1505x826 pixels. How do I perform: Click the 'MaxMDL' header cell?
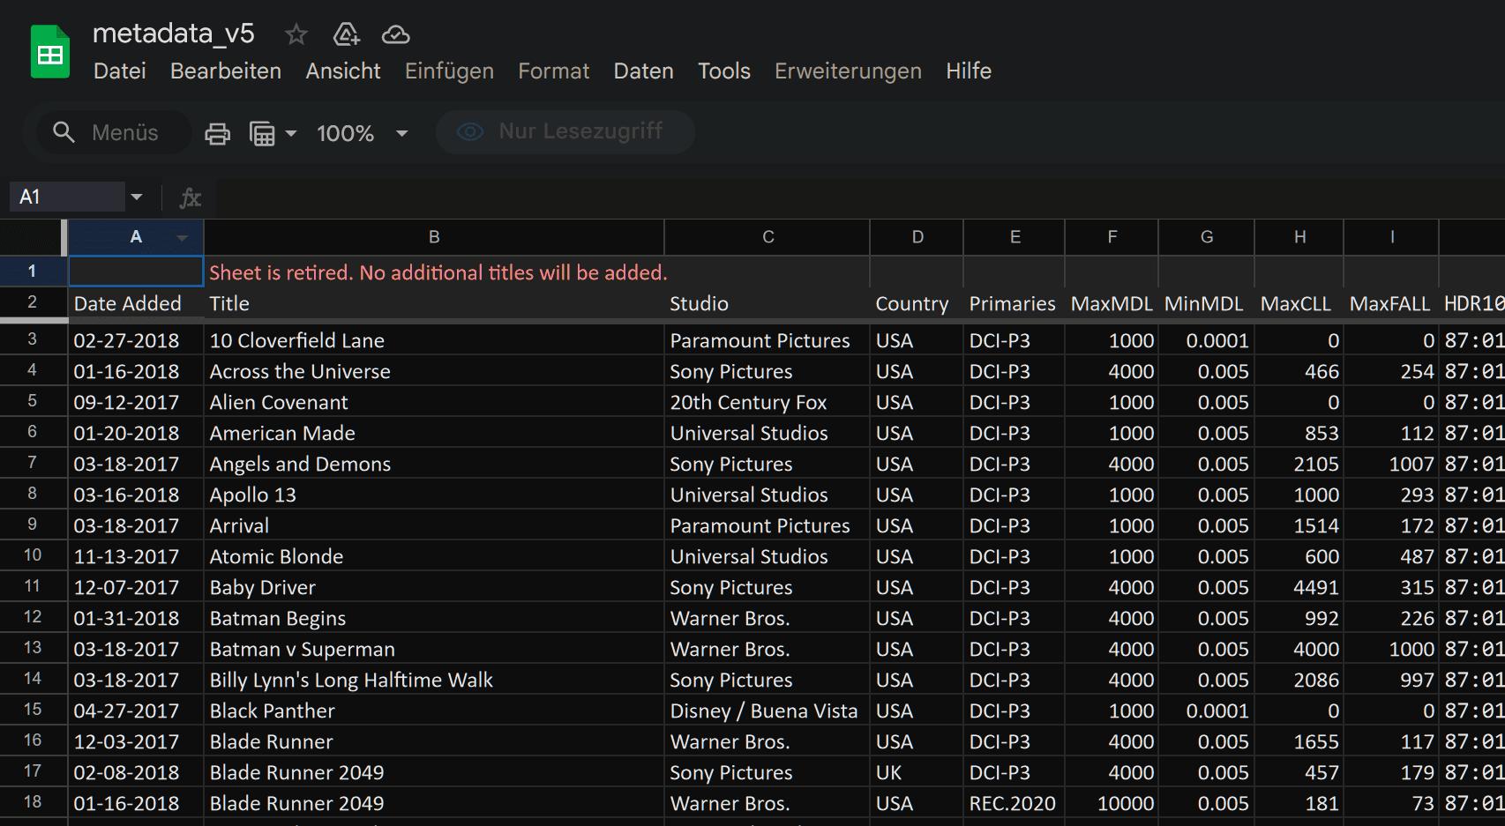tap(1112, 303)
